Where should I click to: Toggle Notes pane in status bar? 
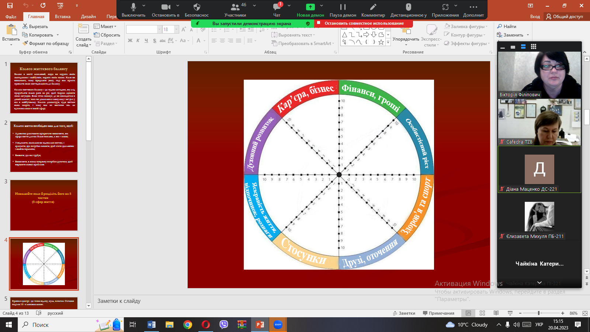click(x=404, y=313)
